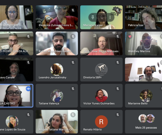162x135 pixels.
Task: Click the heart reaction on Waldney Martins's tile
Action: coord(130,36)
